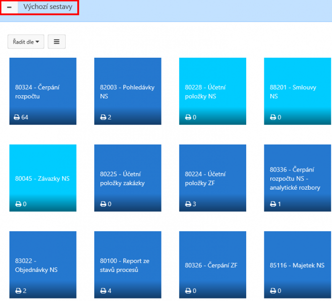Open the cyan 88201 - Smlouvy NS tile
This screenshot has width=332, height=301.
[x=297, y=91]
